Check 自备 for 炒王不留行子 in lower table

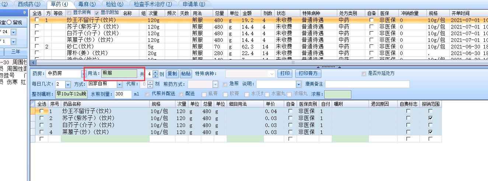[290, 111]
